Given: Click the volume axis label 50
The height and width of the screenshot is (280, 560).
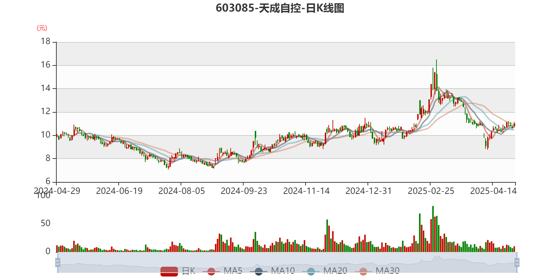Looking at the screenshot, I should tap(45, 223).
